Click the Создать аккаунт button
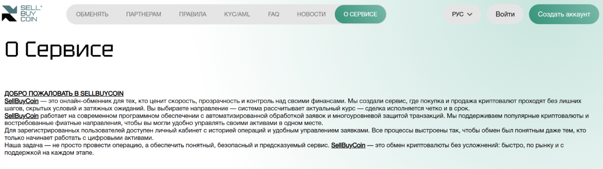603x169 pixels. (x=564, y=14)
